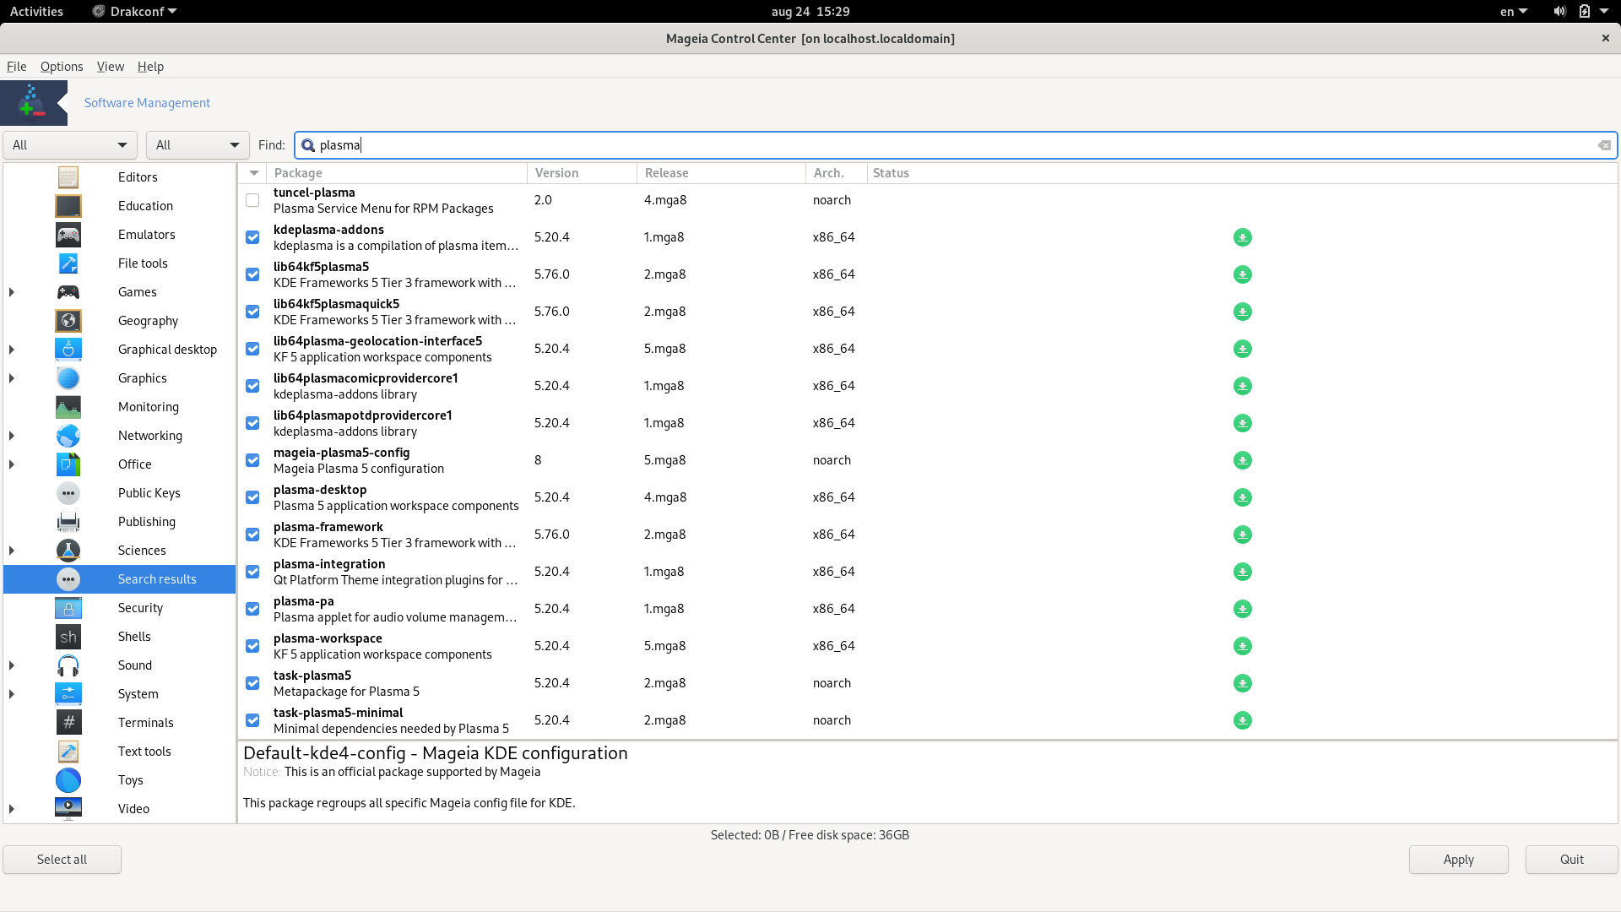Open the en keyboard layout indicator
The width and height of the screenshot is (1621, 912).
1513,11
